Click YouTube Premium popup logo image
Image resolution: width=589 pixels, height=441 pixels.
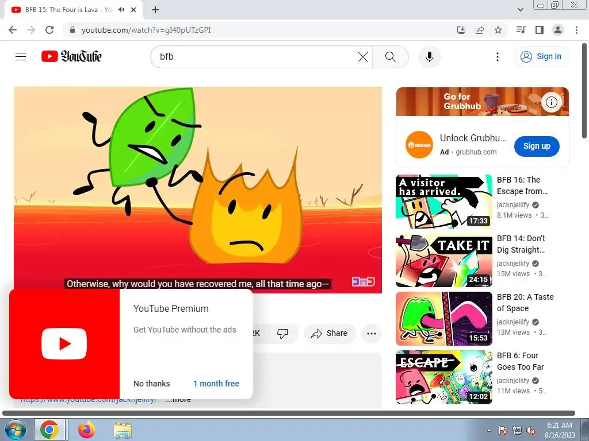(64, 344)
